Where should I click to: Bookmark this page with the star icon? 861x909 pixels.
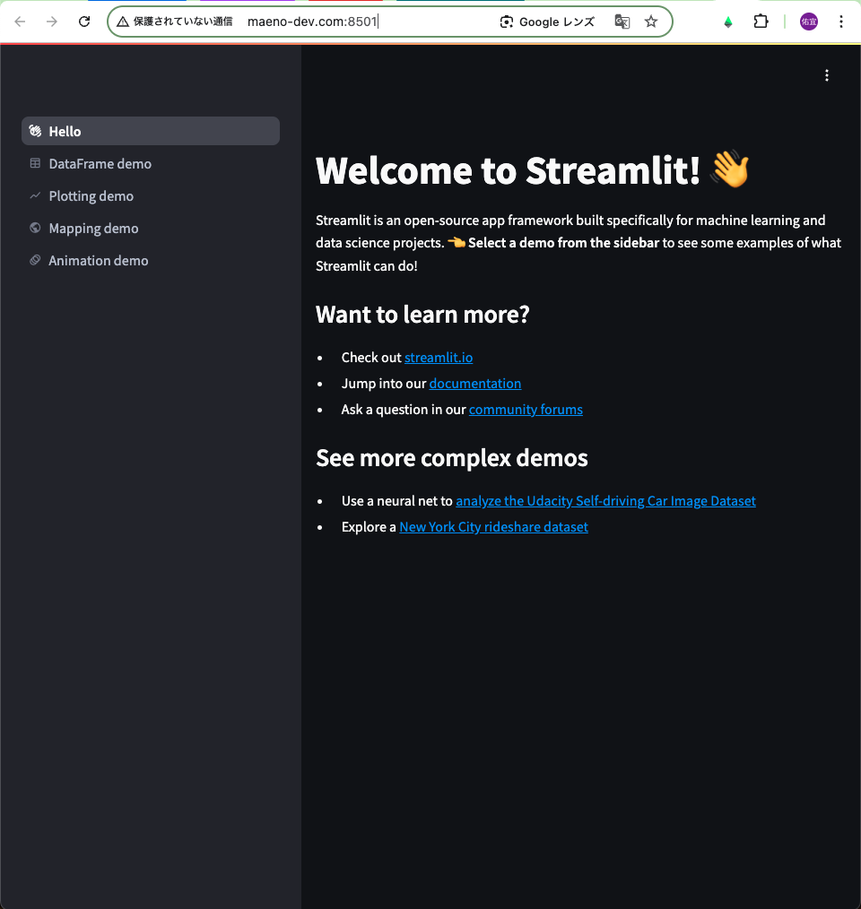(652, 22)
